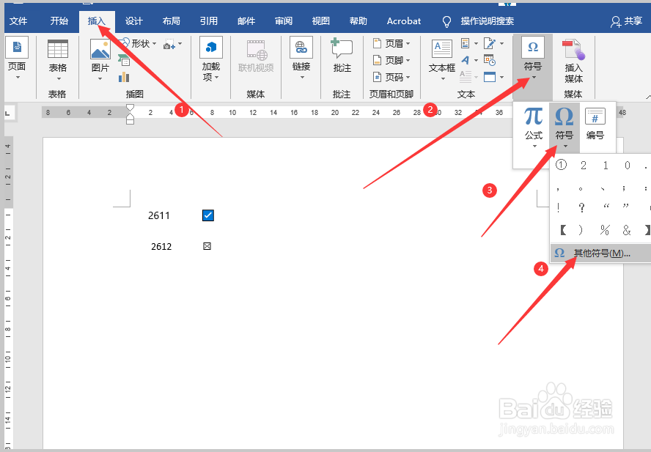
Task: Open the 公式 equation pi button
Action: (534, 127)
